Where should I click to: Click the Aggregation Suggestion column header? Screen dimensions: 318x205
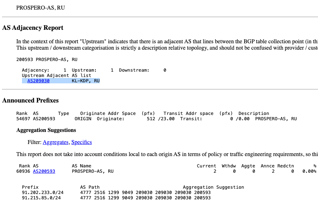point(213,187)
